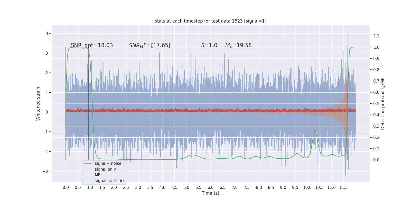Click the green 'signal statistics' legend line
The width and height of the screenshot is (411, 205).
tap(88, 181)
